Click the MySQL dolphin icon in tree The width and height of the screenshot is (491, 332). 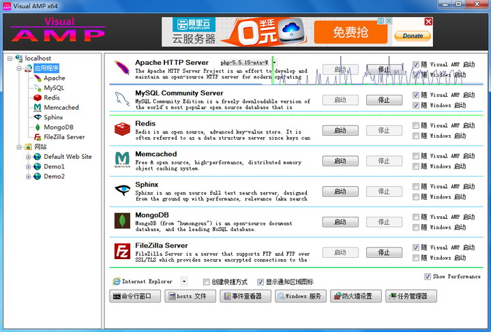pyautogui.click(x=38, y=88)
